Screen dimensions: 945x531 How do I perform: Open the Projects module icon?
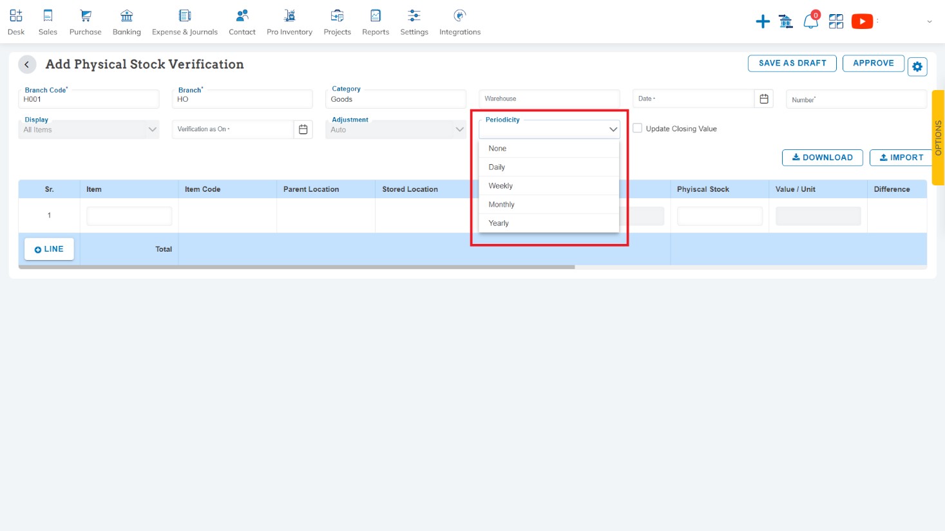click(x=337, y=15)
